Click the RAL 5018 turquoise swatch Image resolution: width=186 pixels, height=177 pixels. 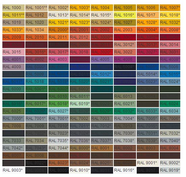coord(36,82)
